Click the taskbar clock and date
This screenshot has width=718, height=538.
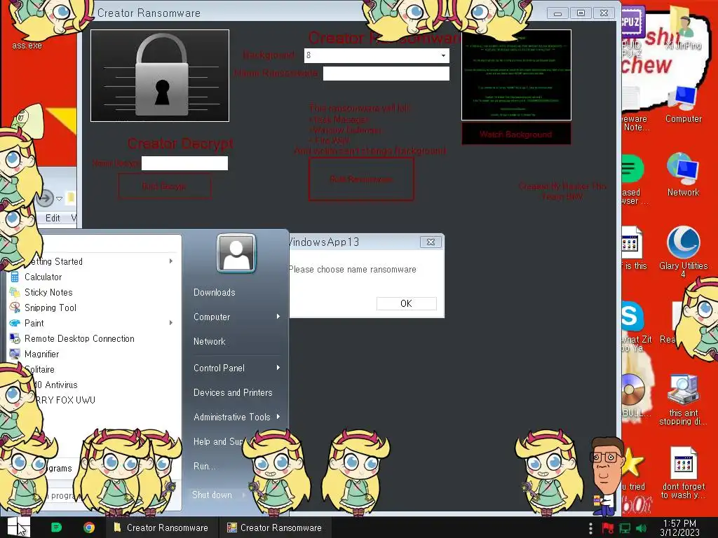680,527
